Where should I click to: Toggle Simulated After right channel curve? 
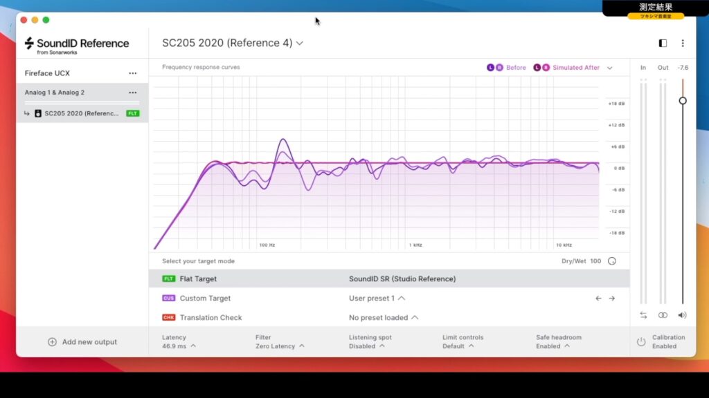tap(546, 68)
